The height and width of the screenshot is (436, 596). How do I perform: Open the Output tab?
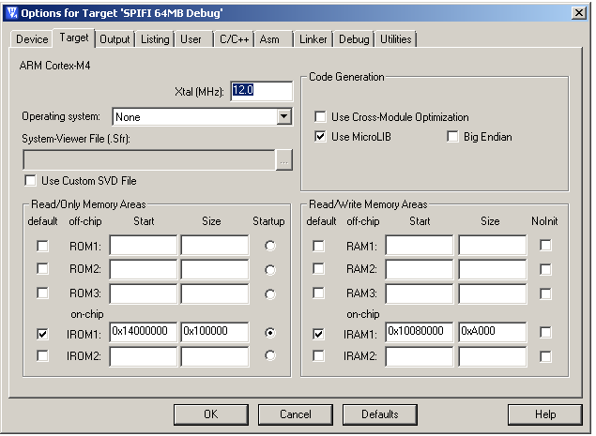[x=115, y=39]
